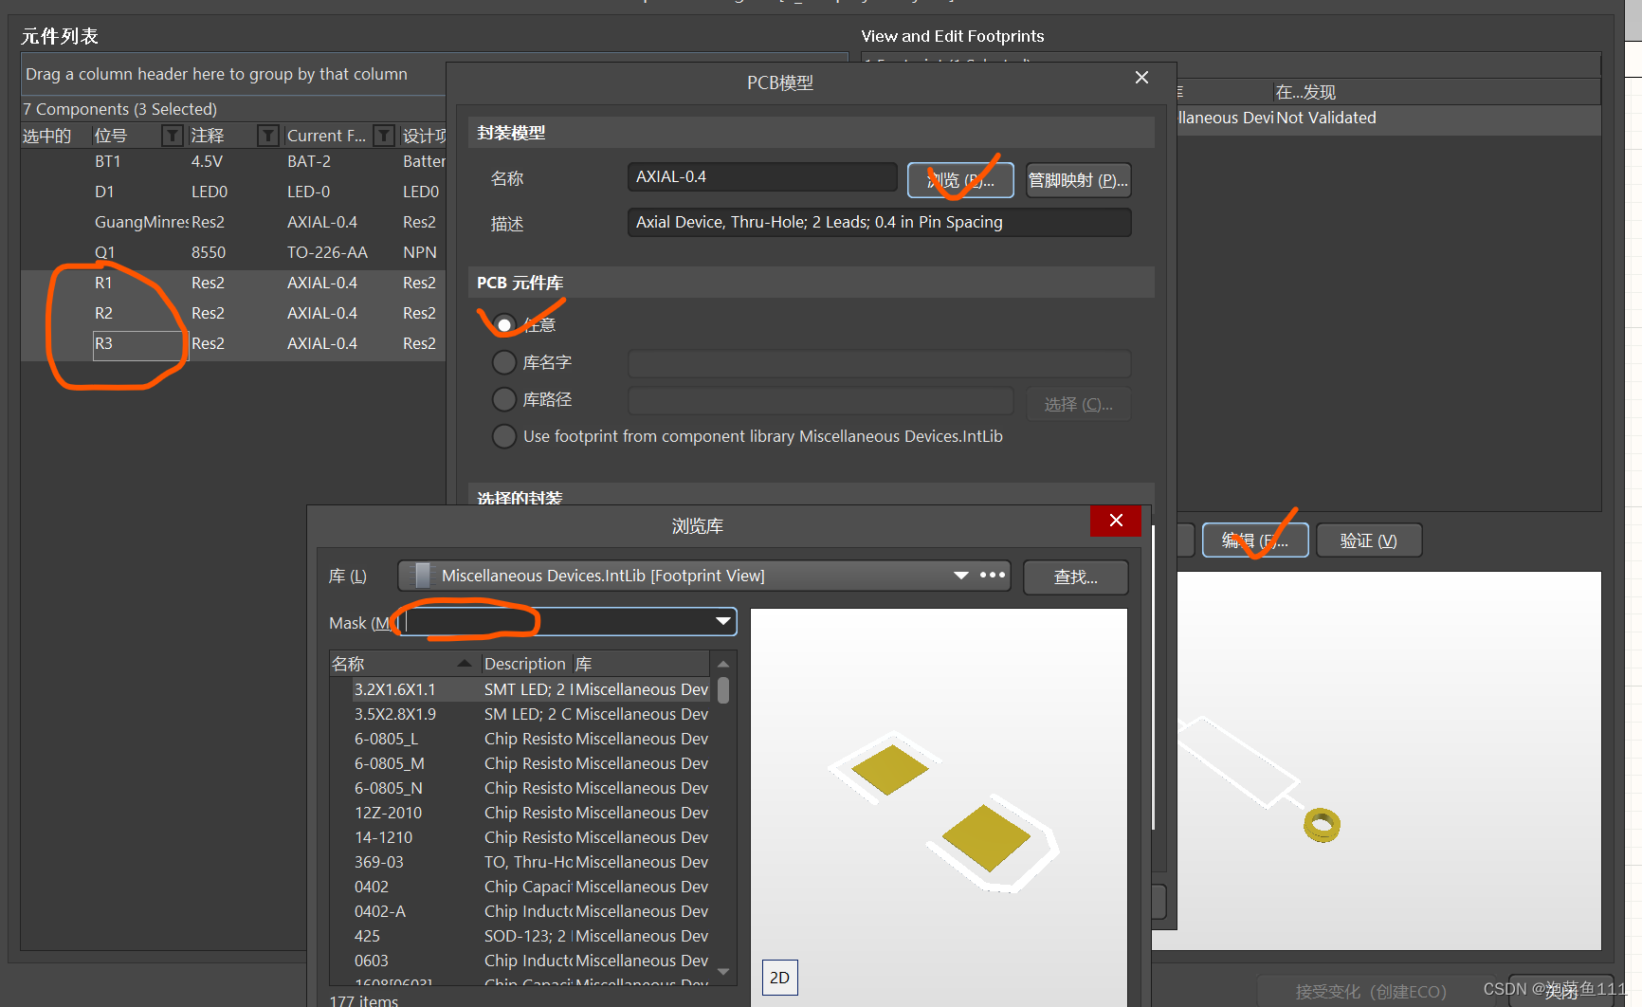Screen dimensions: 1642x1007
Task: Open pin mapping via 管脚映射 button
Action: point(1078,179)
